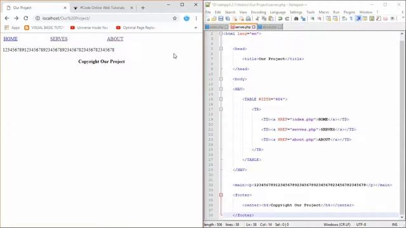This screenshot has width=406, height=228.
Task: Click Notepad++ vertical scrollbar up arrow
Action: click(402, 34)
